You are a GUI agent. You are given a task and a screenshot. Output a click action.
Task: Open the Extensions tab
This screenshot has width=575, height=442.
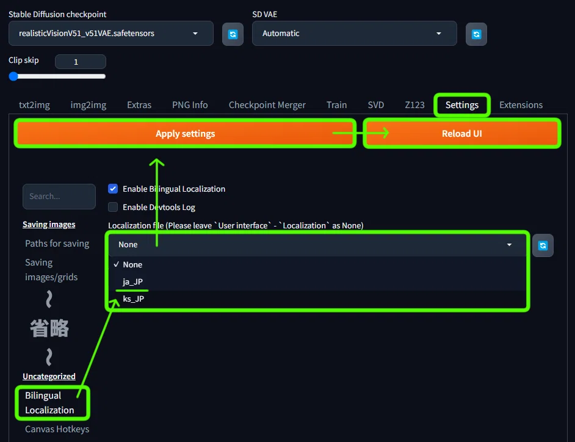521,105
